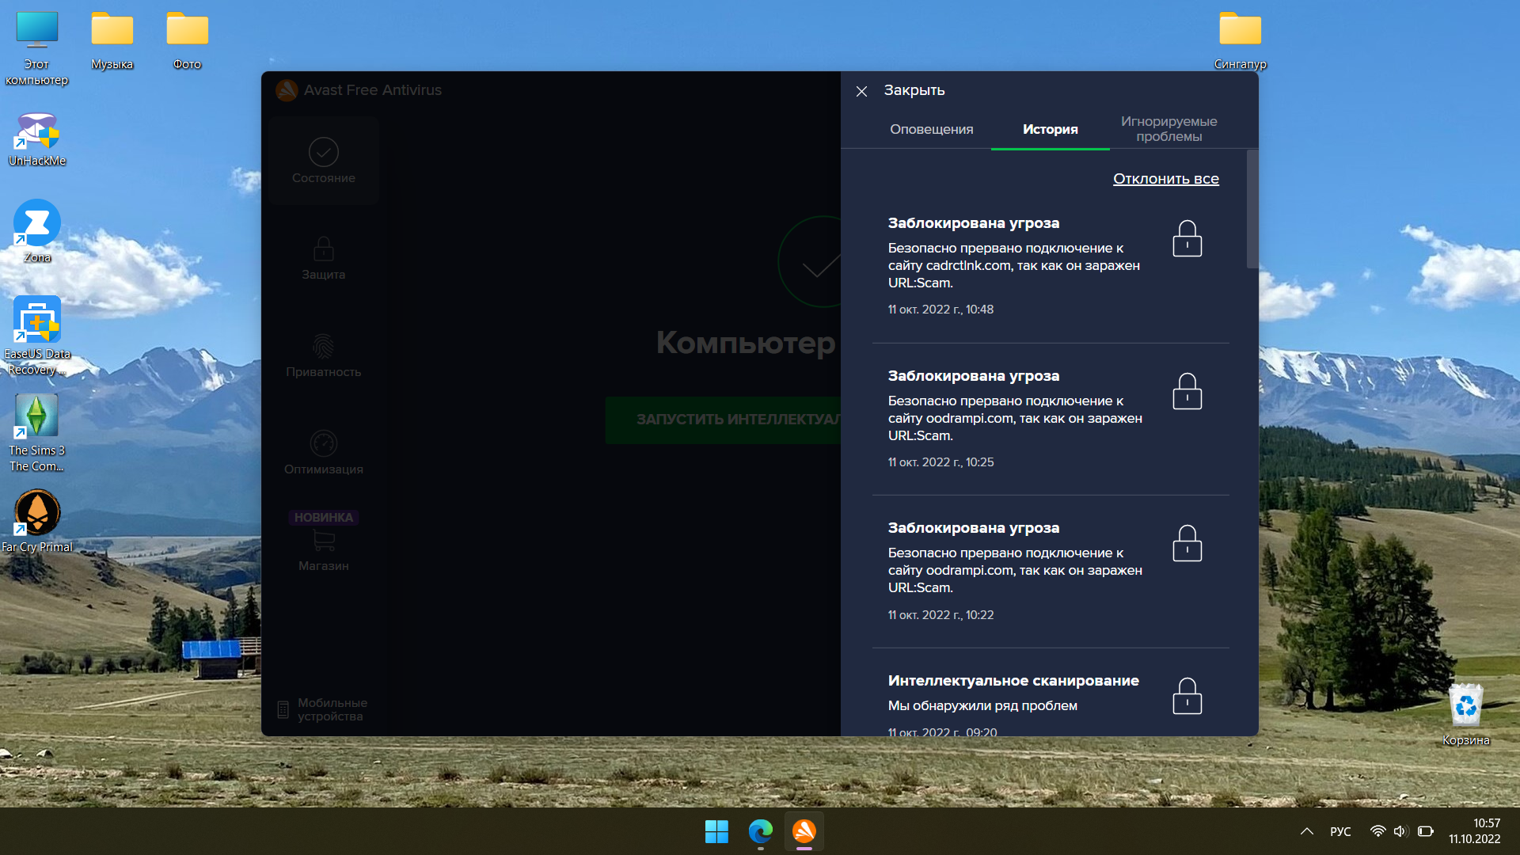The width and height of the screenshot is (1520, 855).
Task: Click the lock icon for 10:25 oodrampi.com threat
Action: point(1187,392)
